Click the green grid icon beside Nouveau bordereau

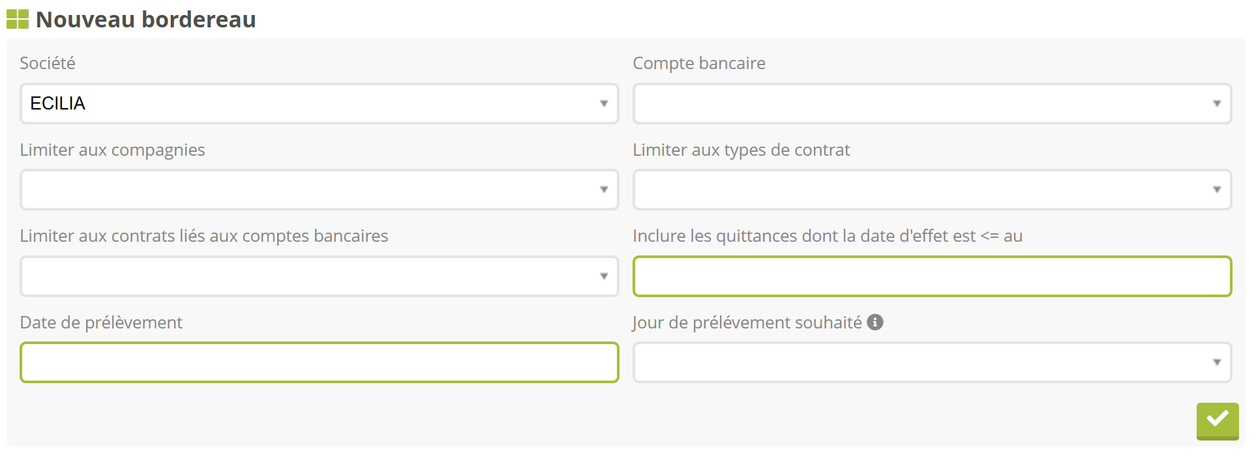tap(18, 20)
